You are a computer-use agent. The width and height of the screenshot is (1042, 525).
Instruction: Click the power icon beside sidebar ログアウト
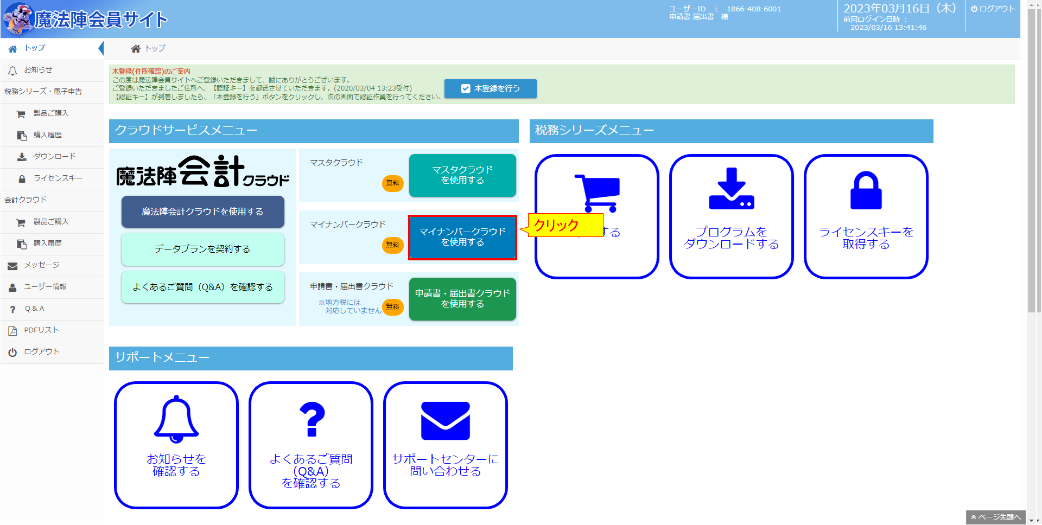[12, 353]
